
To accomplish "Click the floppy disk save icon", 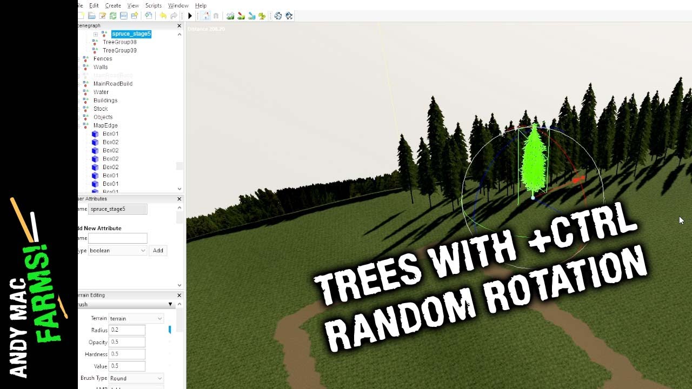I will pos(124,16).
